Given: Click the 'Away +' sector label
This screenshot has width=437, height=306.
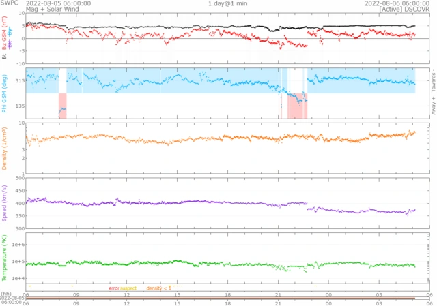Looking at the screenshot, I should (434, 106).
